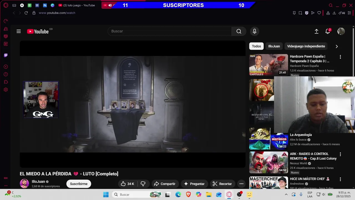Image resolution: width=355 pixels, height=200 pixels.
Task: Open options for 'HICE UN MÁSTER CHEF' video
Action: tap(340, 179)
